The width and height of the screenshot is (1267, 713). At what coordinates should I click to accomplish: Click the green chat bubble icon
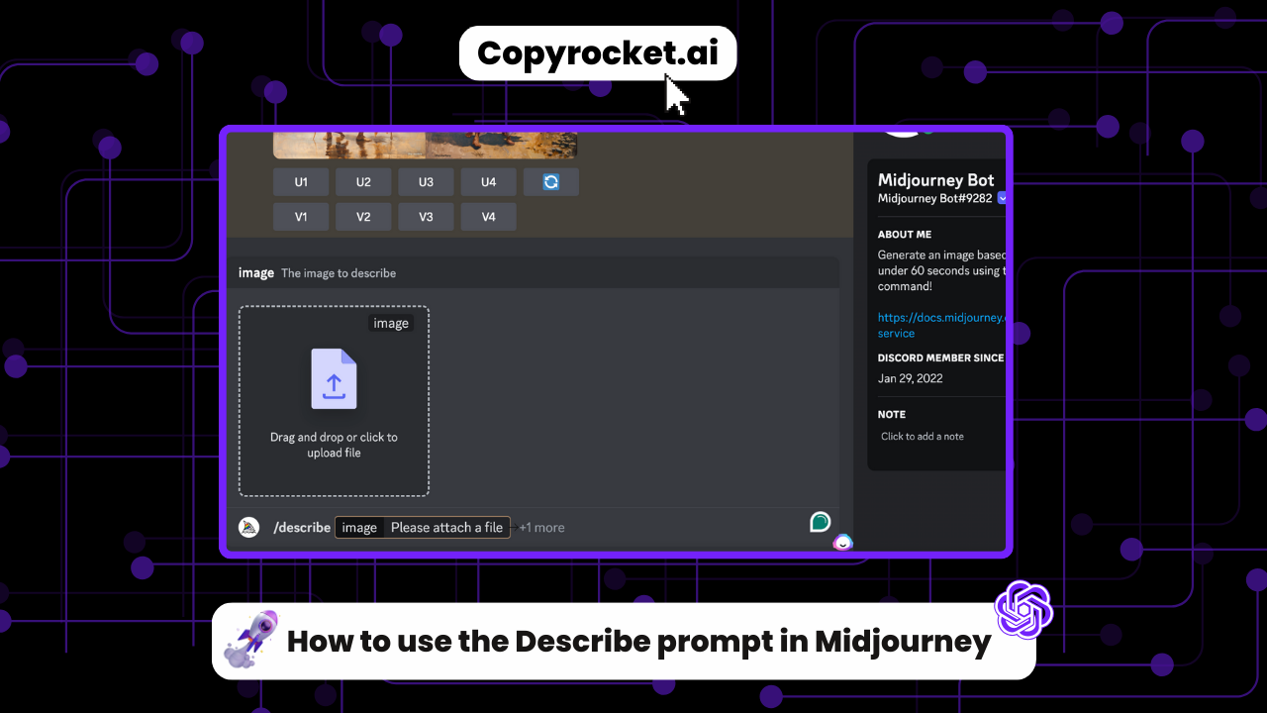820,522
